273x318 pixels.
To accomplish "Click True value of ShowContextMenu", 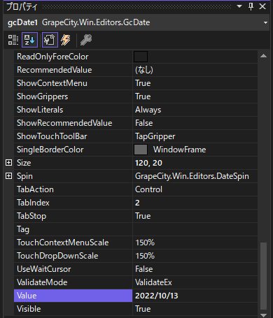I will [x=143, y=83].
